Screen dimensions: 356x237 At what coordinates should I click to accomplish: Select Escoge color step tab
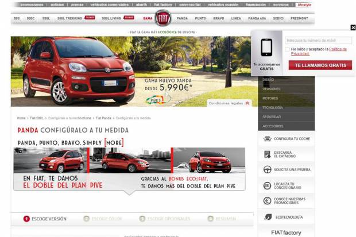103,219
